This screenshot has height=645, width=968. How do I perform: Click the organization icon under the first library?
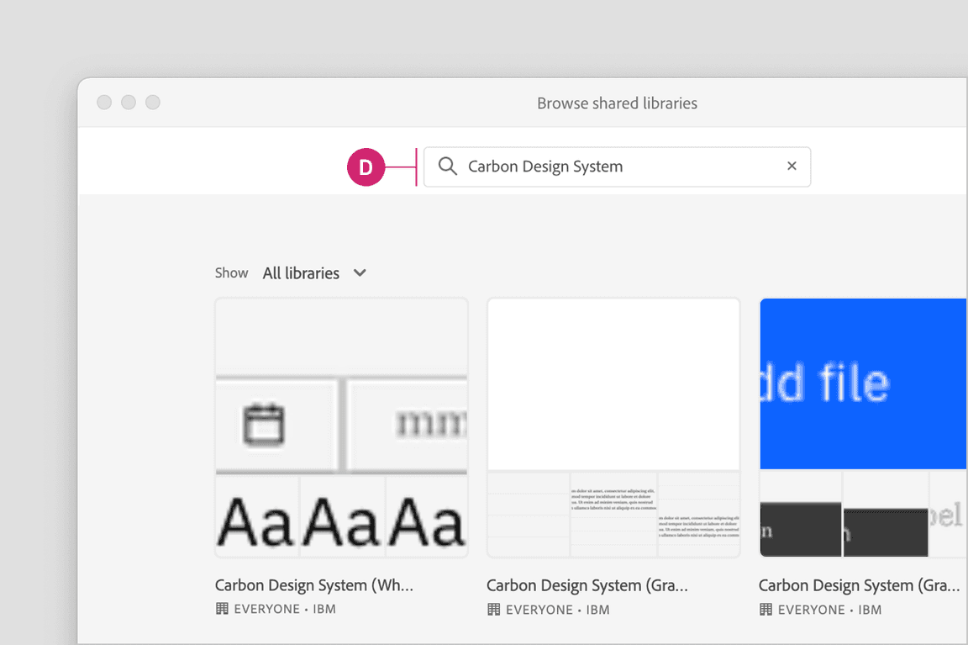(x=222, y=609)
